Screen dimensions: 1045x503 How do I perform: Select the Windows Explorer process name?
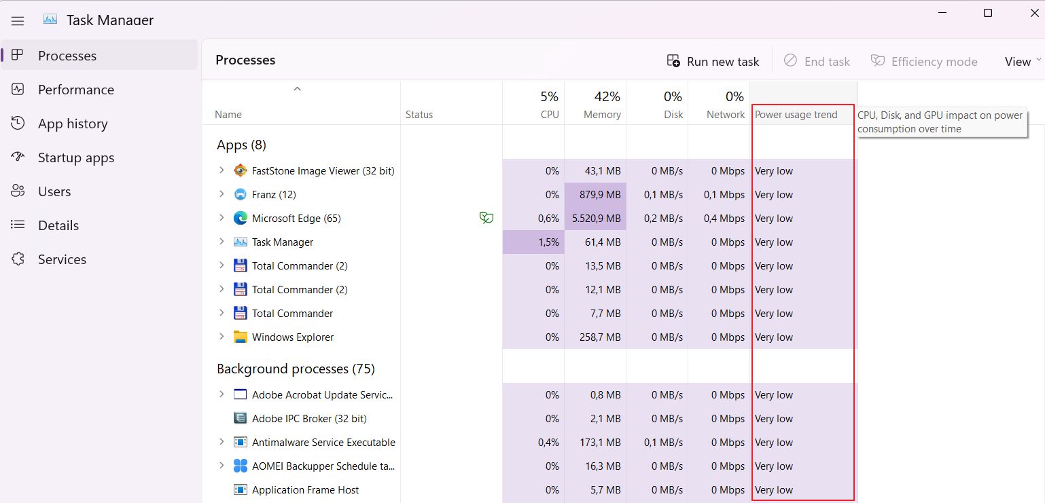click(x=293, y=337)
